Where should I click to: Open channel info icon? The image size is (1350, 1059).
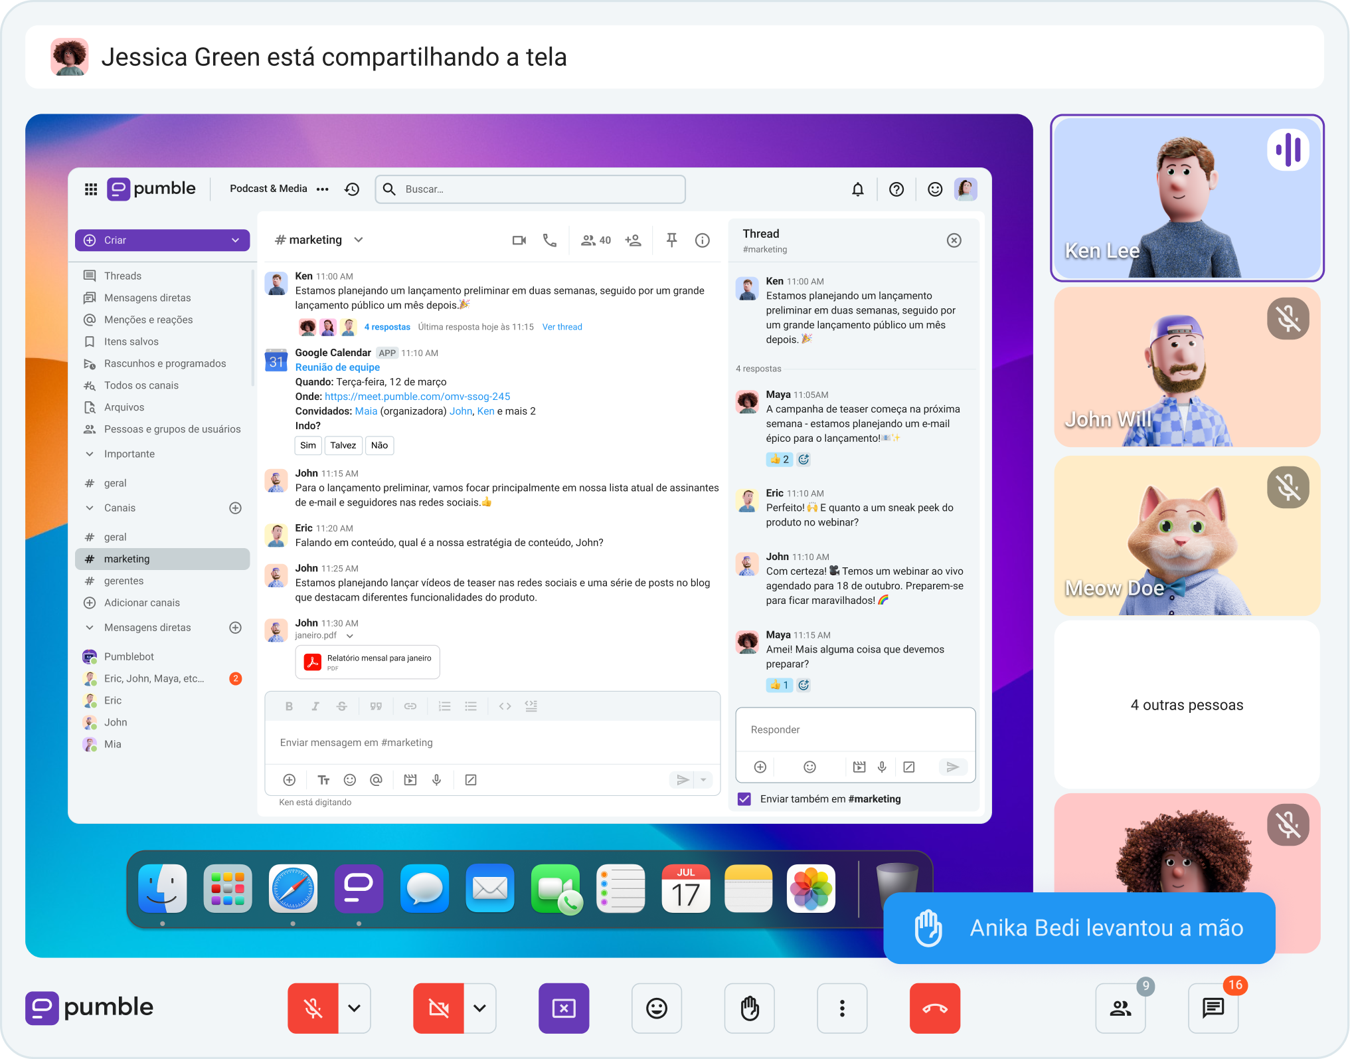tap(703, 240)
